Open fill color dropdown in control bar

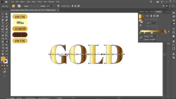(16, 6)
